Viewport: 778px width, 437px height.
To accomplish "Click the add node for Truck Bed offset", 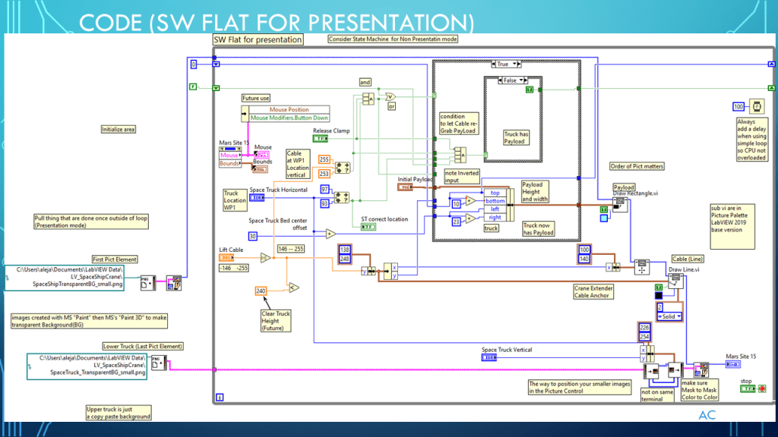I will [330, 234].
